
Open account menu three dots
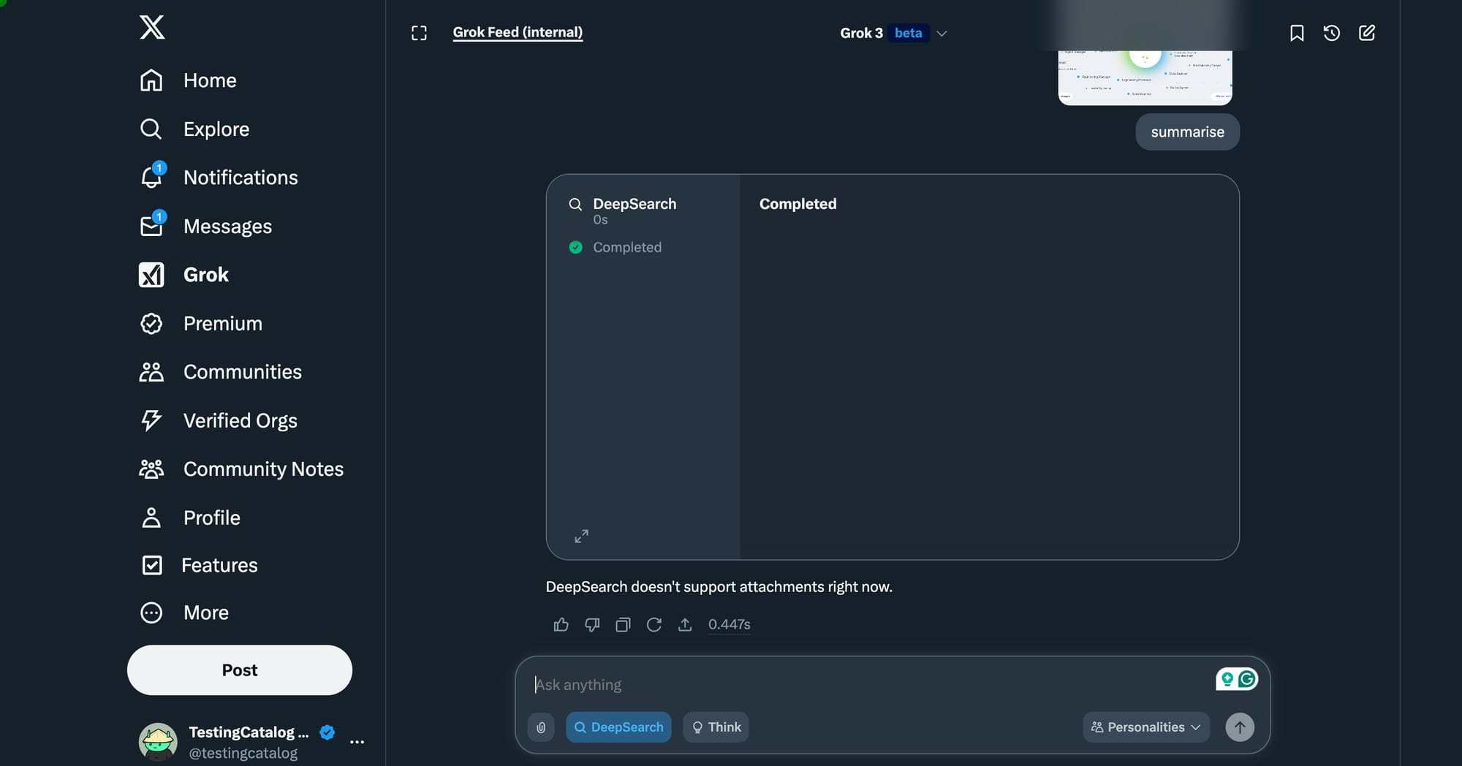click(x=357, y=742)
